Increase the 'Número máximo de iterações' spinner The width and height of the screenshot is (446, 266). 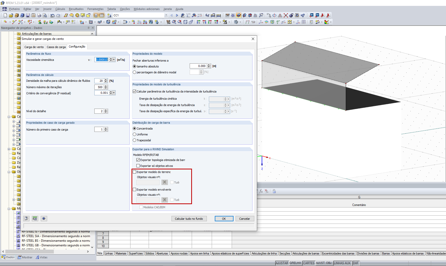tap(106, 86)
